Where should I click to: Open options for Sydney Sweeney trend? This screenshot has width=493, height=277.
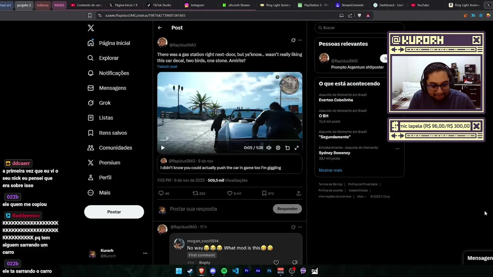[x=397, y=149]
